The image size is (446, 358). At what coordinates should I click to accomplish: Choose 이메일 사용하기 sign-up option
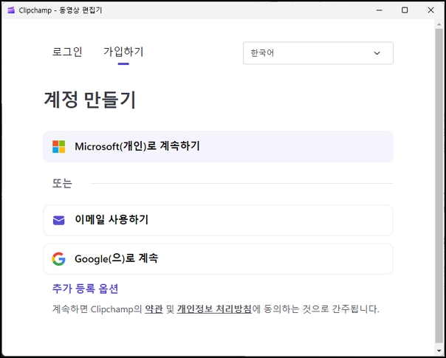coord(218,221)
